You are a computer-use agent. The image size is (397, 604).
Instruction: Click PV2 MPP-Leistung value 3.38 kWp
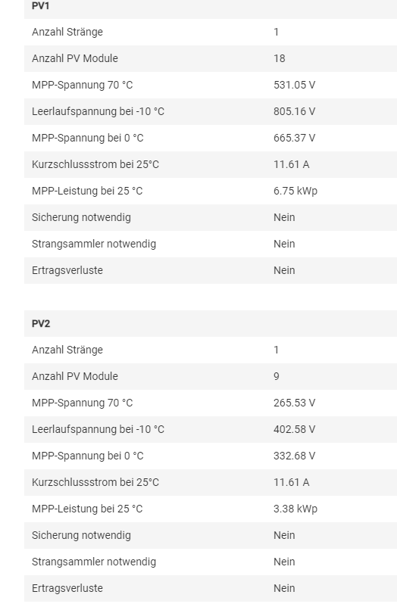pyautogui.click(x=295, y=509)
